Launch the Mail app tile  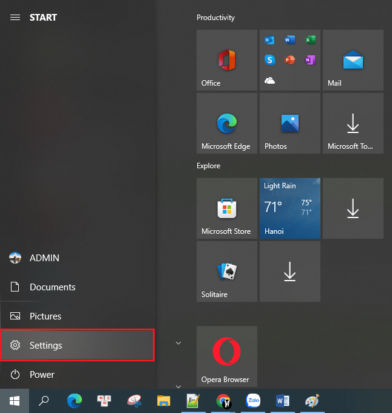353,60
